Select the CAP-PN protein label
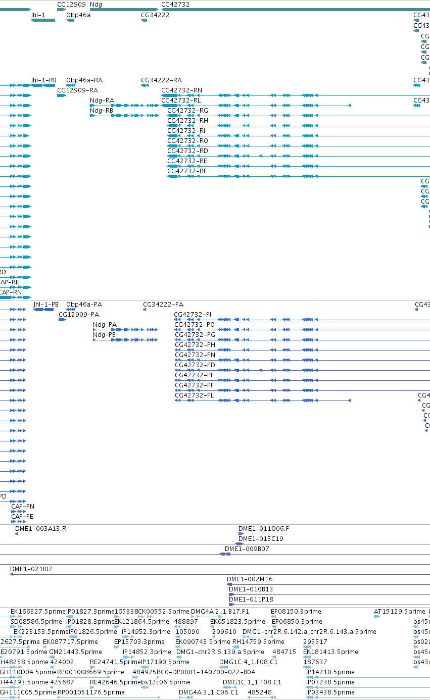Viewport: 430px width, 700px height. (23, 506)
